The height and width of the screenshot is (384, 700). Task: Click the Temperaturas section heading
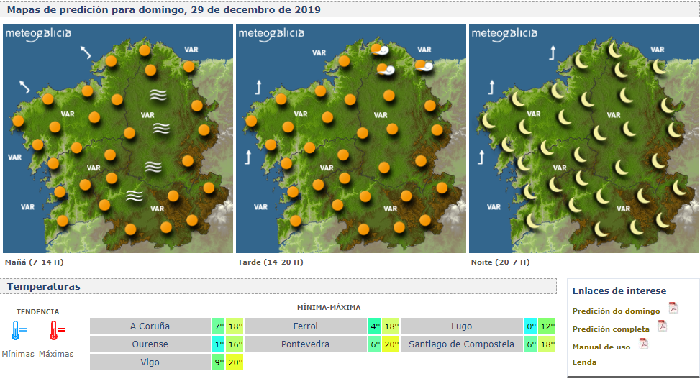click(x=44, y=287)
